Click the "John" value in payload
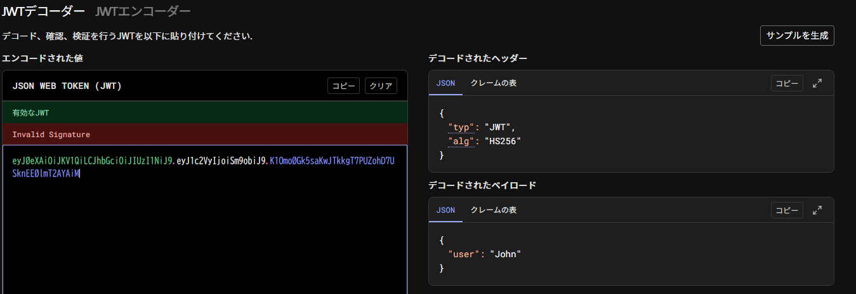 pos(505,254)
